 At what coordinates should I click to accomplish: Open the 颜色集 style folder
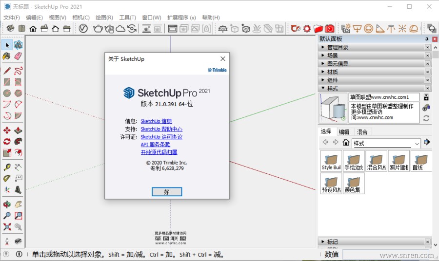[x=354, y=183]
